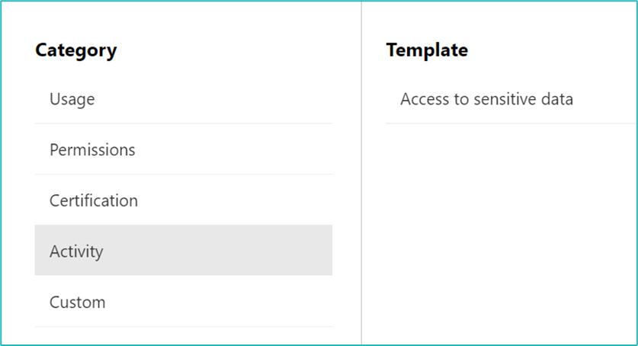This screenshot has width=638, height=346.
Task: Click the word Usage below Category
Action: pos(72,99)
